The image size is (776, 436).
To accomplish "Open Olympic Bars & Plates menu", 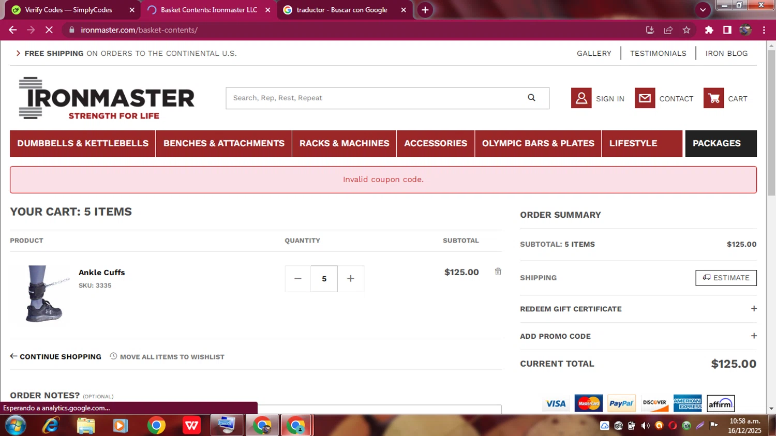I will click(x=538, y=143).
